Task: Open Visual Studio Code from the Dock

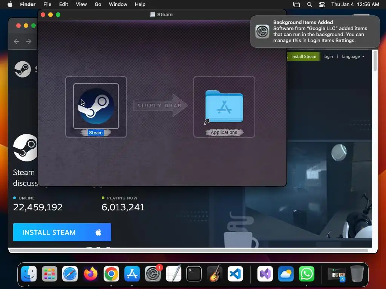Action: coord(235,274)
